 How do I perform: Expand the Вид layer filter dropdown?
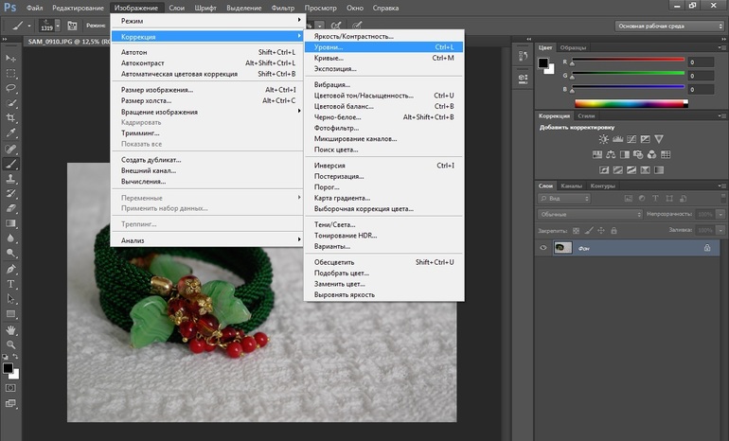[x=562, y=200]
